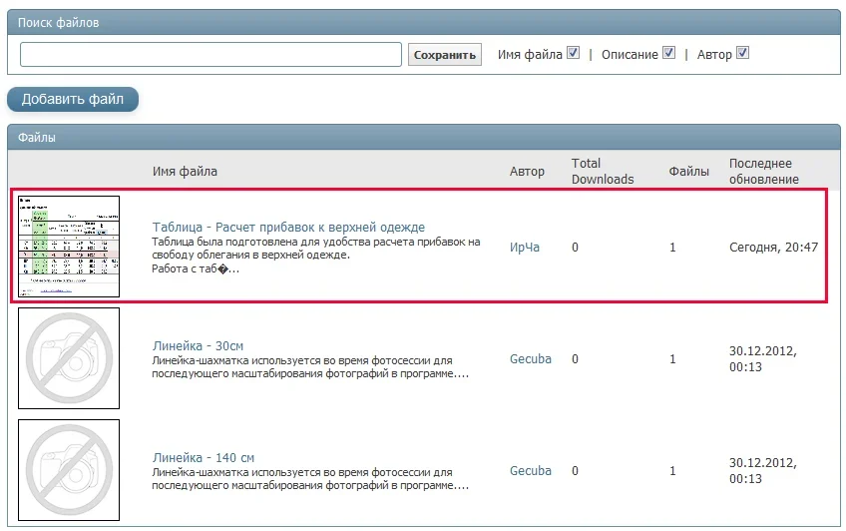Open the Линейка - 140 см file link
The width and height of the screenshot is (846, 531).
tap(204, 457)
